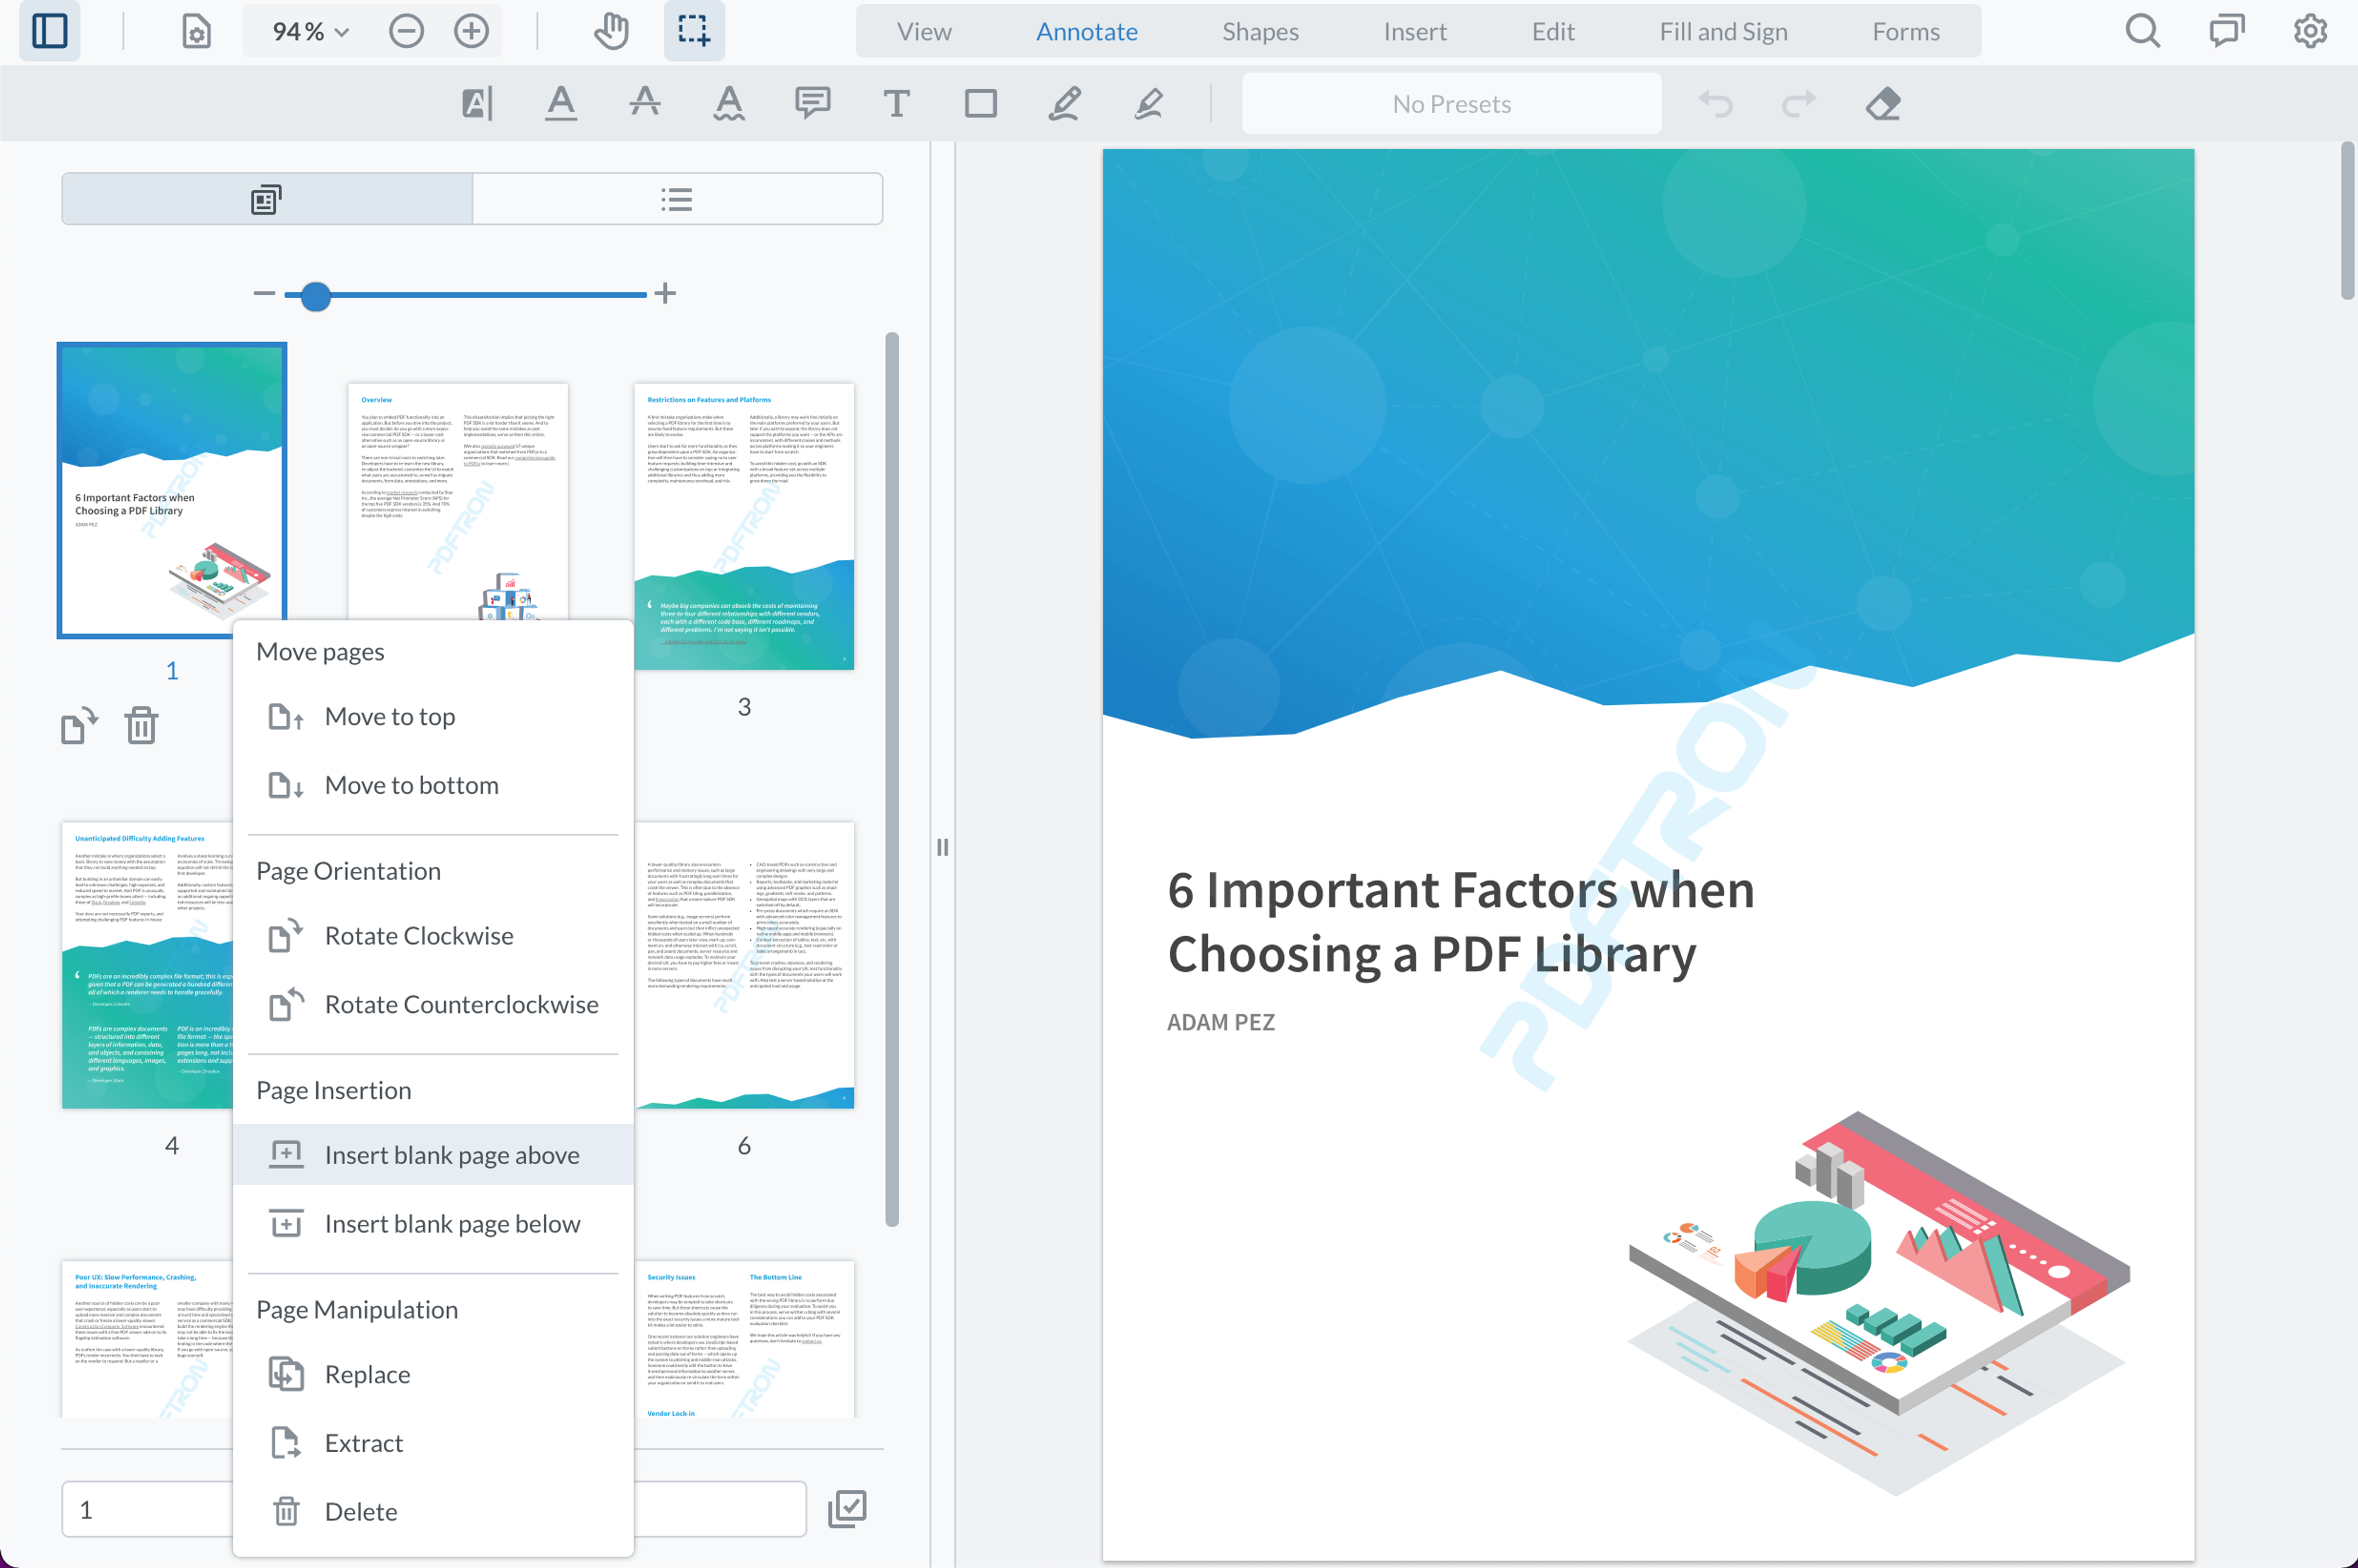This screenshot has height=1568, width=2358.
Task: Open the No Presets dropdown
Action: (1451, 104)
